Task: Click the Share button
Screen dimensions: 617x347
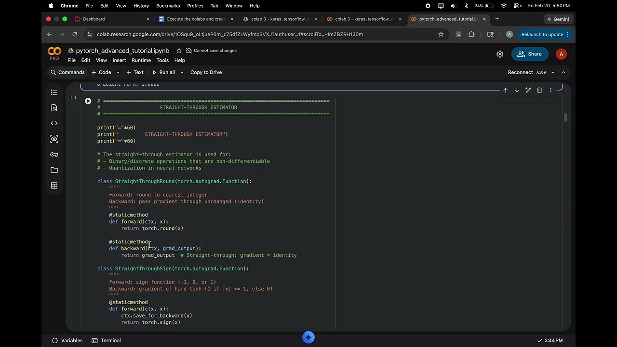Action: click(x=530, y=54)
